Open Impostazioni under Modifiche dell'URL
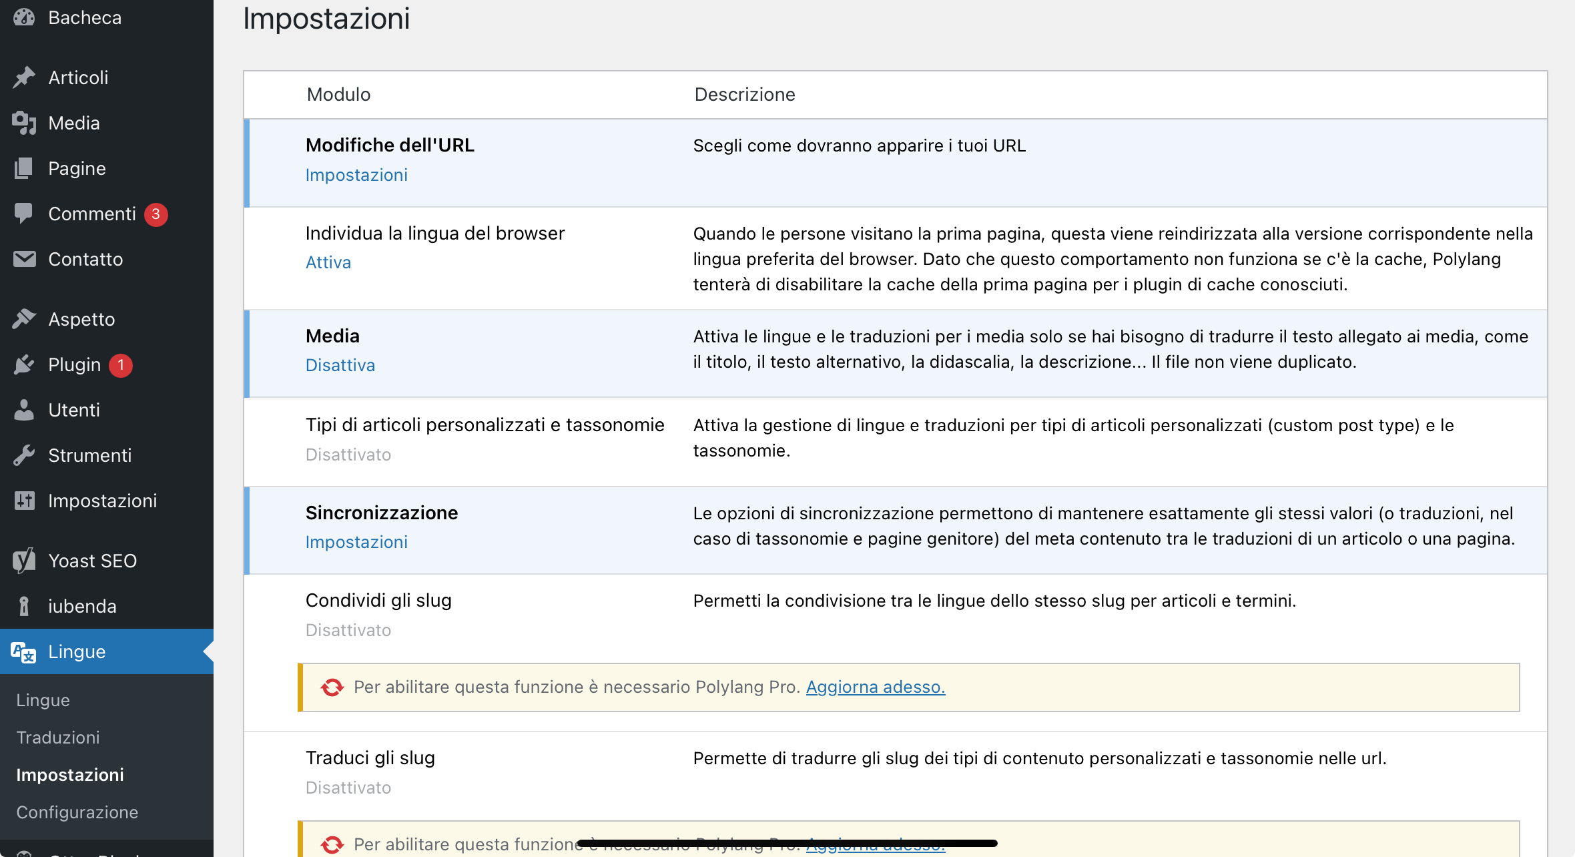 356,175
